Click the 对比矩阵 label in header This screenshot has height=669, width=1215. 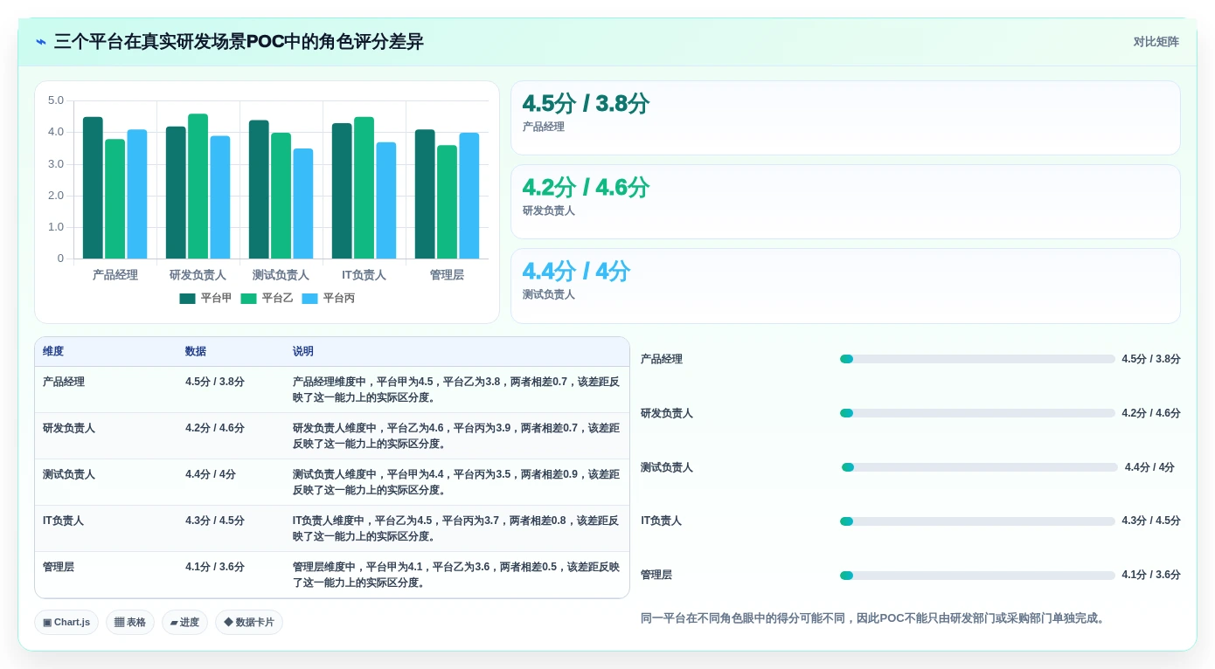pyautogui.click(x=1156, y=41)
